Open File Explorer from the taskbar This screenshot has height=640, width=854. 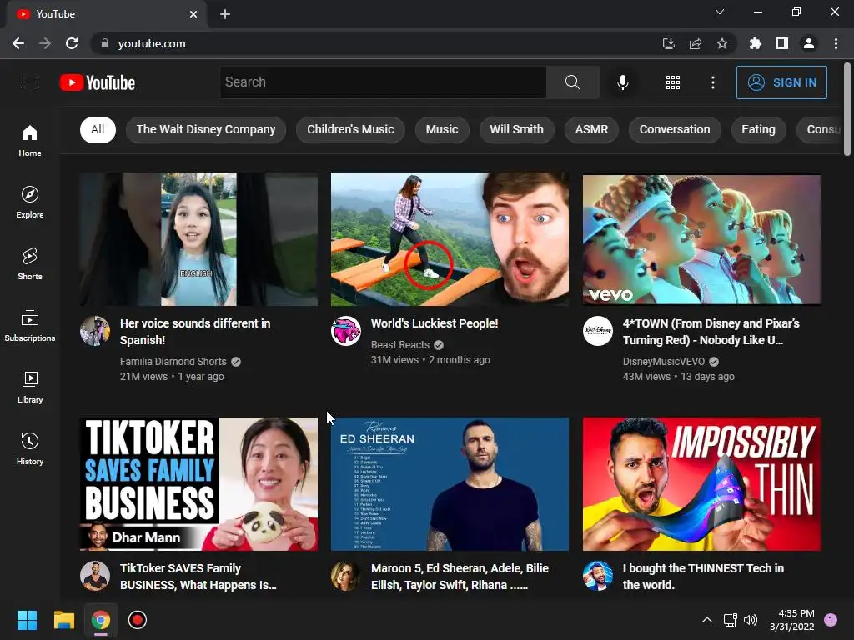[x=63, y=620]
